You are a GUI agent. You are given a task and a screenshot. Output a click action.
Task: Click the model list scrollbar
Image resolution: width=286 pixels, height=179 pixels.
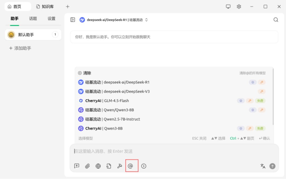point(273,97)
